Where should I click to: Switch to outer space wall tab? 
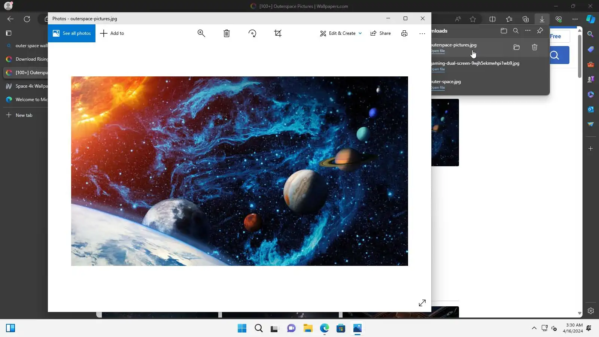[x=26, y=46]
